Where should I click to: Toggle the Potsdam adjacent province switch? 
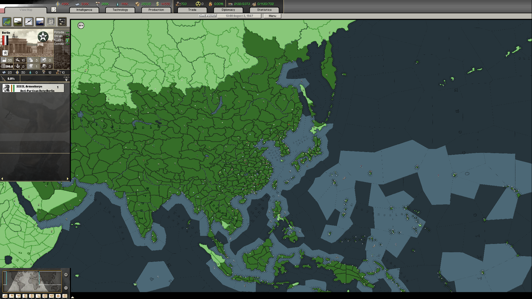pyautogui.click(x=67, y=32)
